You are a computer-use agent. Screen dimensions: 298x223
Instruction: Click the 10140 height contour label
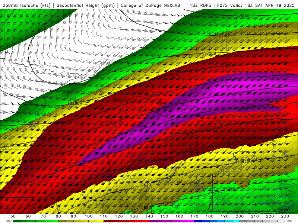tap(223, 35)
